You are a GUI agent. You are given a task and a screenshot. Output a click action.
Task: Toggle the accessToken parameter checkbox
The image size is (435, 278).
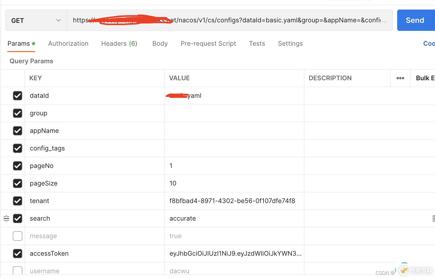coord(18,254)
